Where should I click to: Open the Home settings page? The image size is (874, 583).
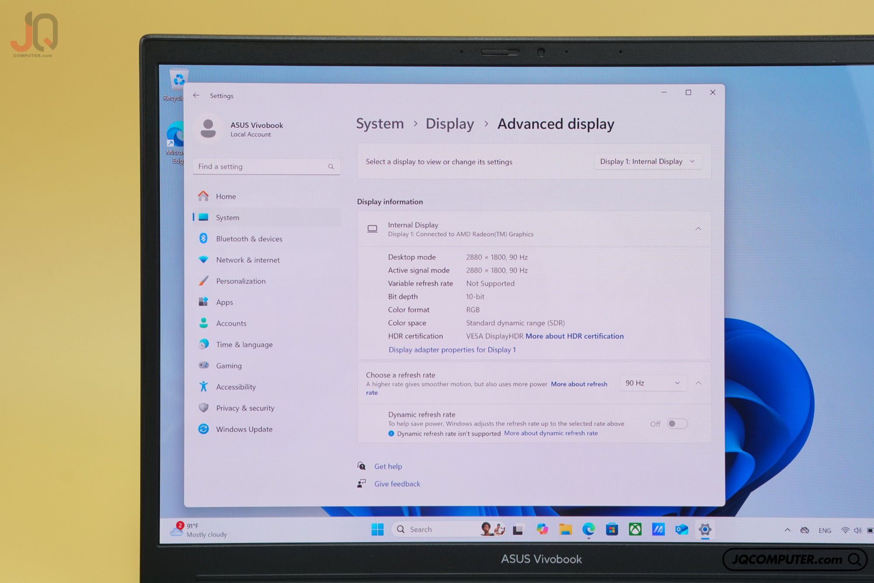[267, 196]
